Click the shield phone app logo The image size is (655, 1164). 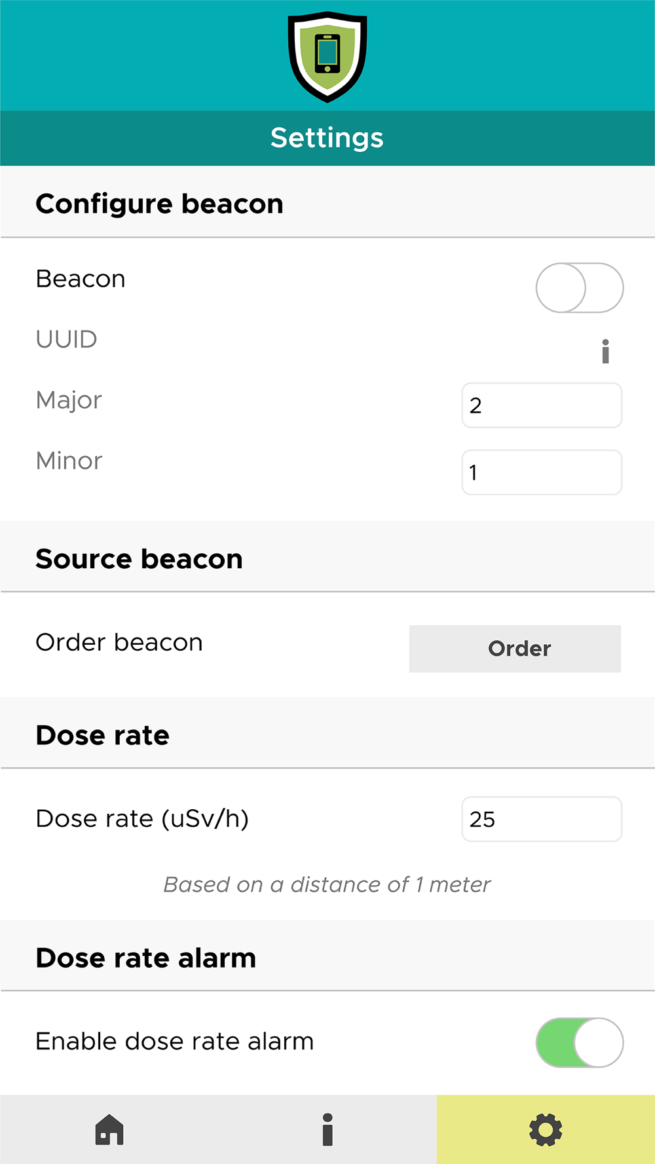(327, 56)
